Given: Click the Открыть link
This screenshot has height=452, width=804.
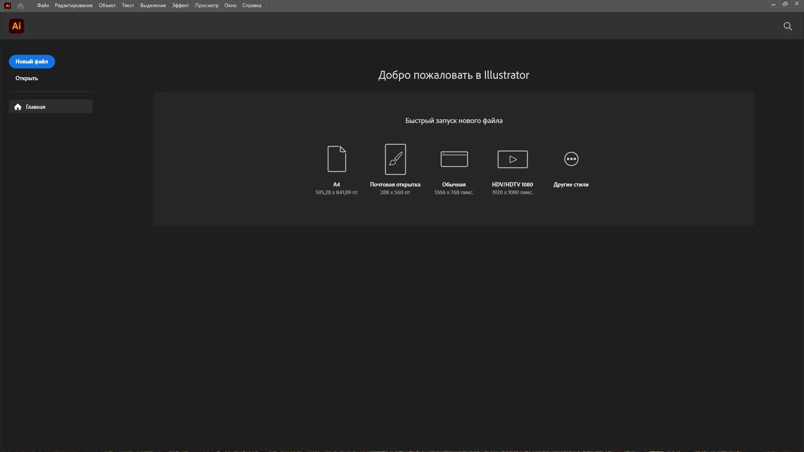Looking at the screenshot, I should click(x=26, y=78).
